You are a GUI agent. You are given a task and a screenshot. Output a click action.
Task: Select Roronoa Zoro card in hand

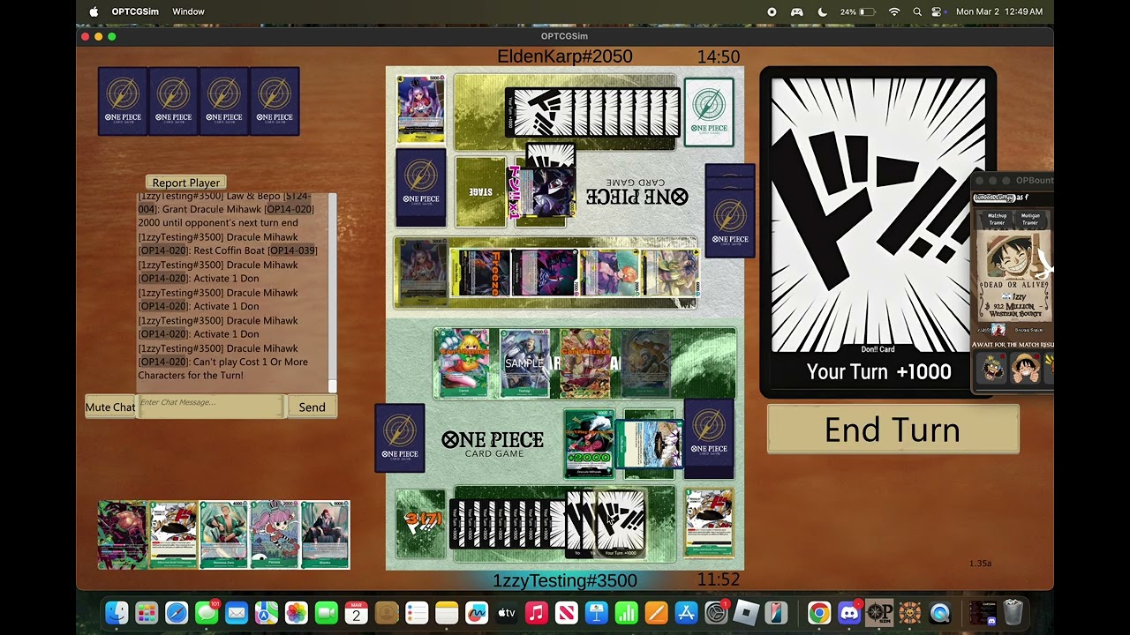pos(222,534)
